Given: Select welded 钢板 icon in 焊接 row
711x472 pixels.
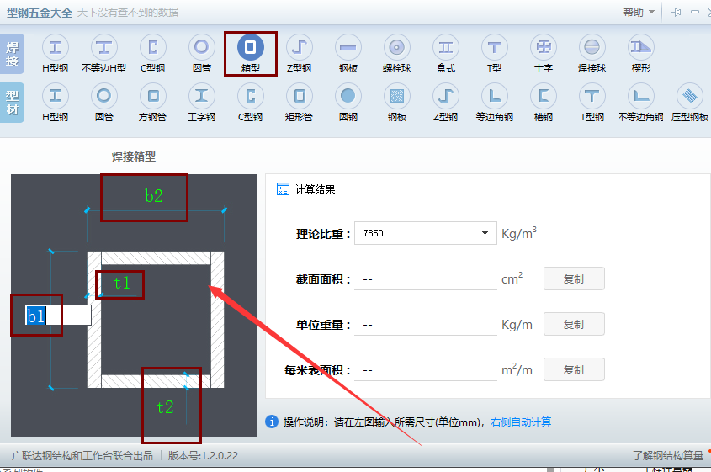Looking at the screenshot, I should pyautogui.click(x=348, y=47).
